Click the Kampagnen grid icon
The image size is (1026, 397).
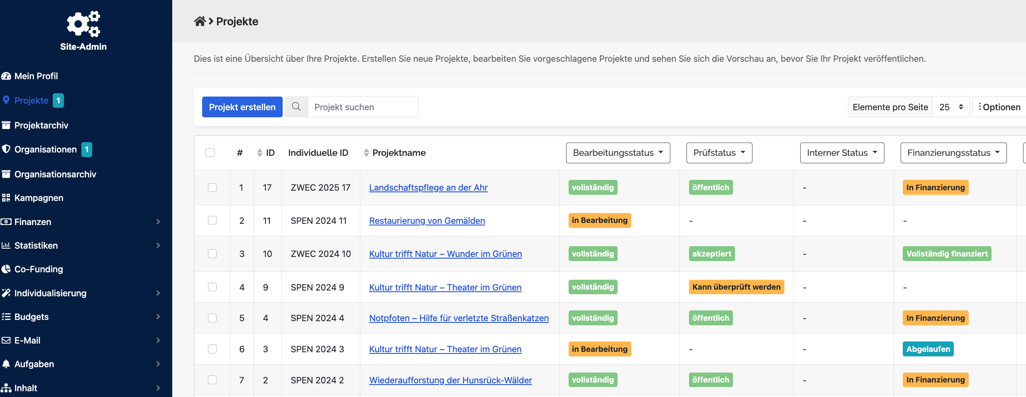(6, 198)
